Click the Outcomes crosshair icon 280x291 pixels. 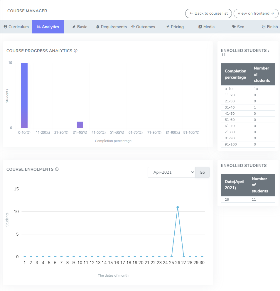(x=133, y=26)
